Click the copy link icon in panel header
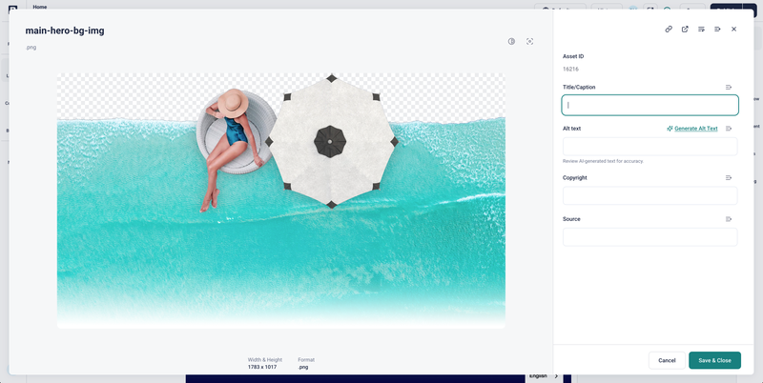This screenshot has height=383, width=763. pyautogui.click(x=669, y=30)
